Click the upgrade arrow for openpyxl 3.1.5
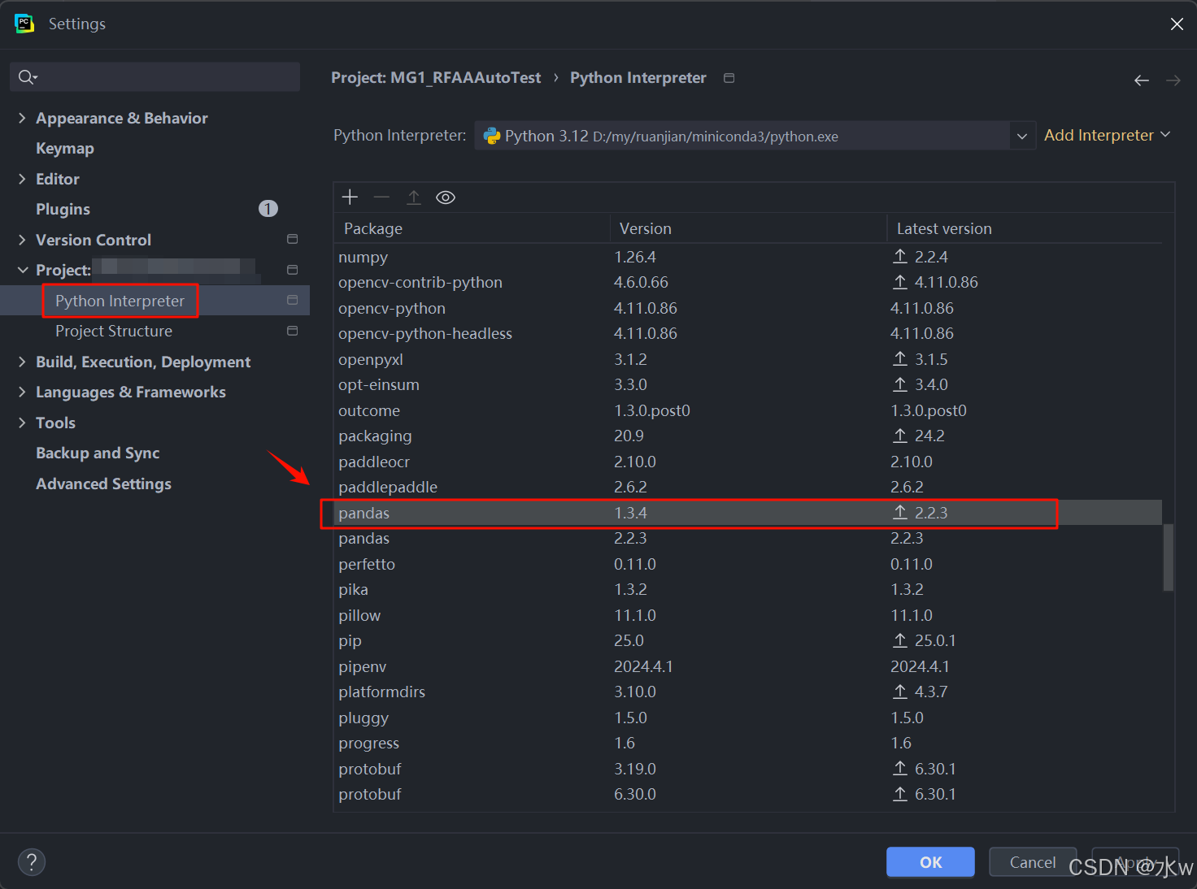This screenshot has height=889, width=1197. point(900,359)
